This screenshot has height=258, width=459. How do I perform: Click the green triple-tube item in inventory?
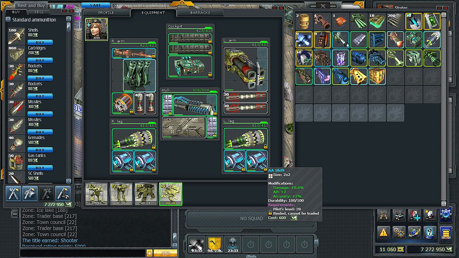[x=359, y=21]
